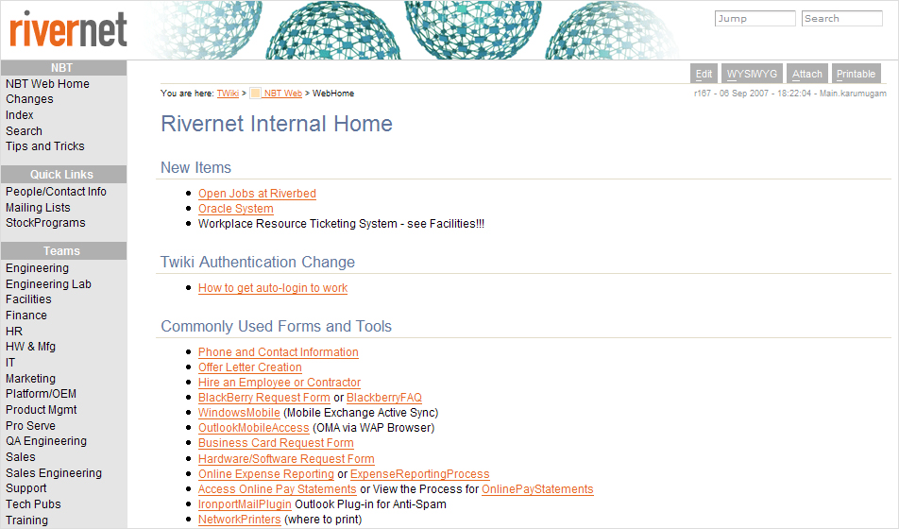899x529 pixels.
Task: Select QA Engineering team link
Action: coord(46,441)
